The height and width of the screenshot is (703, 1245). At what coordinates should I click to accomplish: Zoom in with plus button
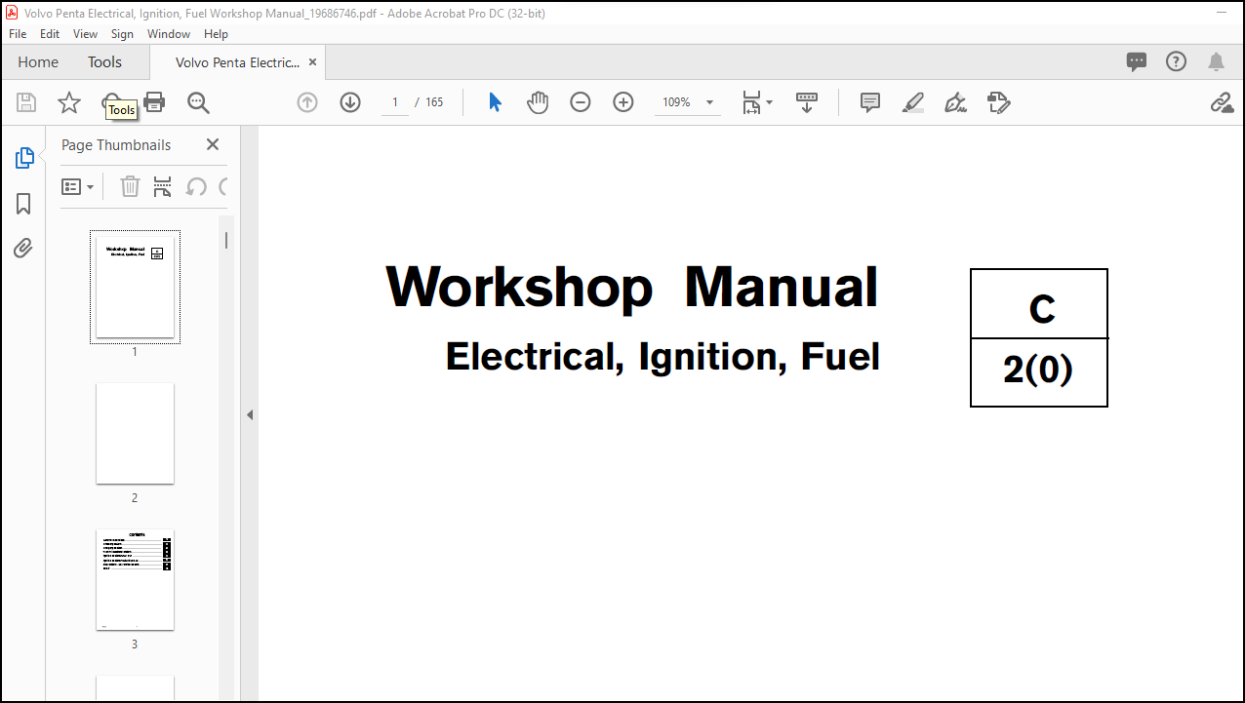click(623, 102)
